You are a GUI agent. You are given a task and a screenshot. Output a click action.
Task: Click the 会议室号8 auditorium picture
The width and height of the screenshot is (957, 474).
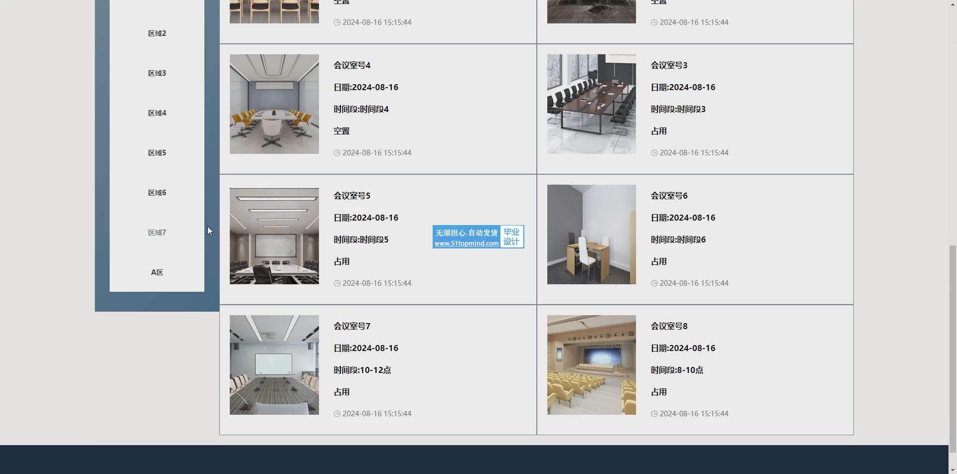click(591, 365)
